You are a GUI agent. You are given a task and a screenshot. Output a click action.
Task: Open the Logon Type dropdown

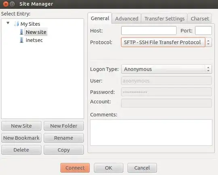click(166, 69)
